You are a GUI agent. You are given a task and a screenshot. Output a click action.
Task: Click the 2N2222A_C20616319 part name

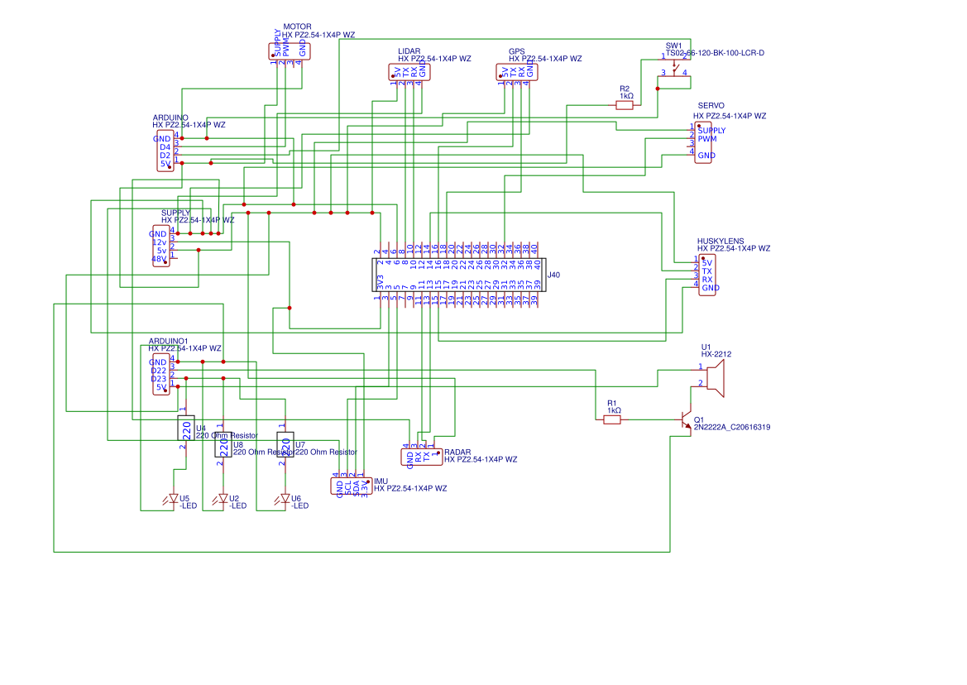[732, 427]
